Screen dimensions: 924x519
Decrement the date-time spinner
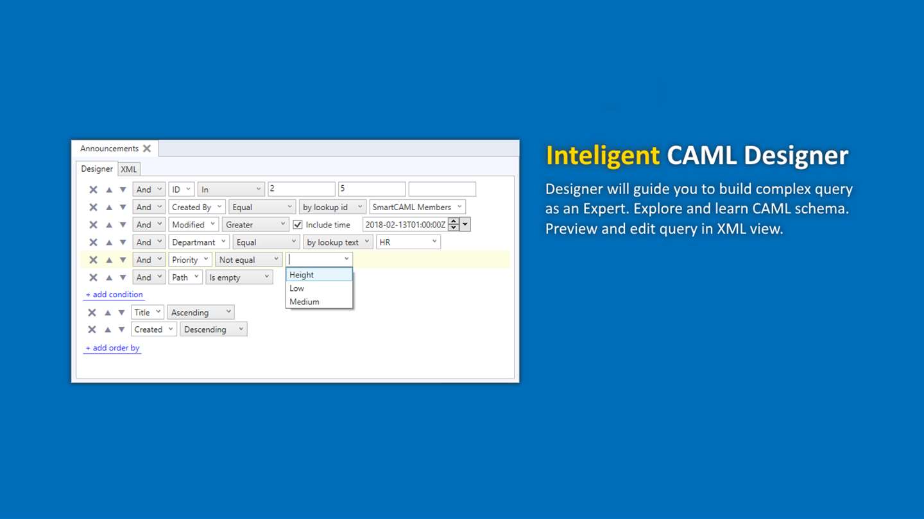(x=454, y=228)
